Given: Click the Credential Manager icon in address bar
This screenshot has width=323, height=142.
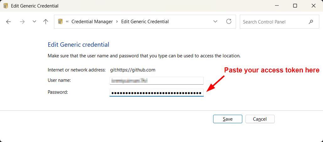Looking at the screenshot, I should [x=60, y=22].
